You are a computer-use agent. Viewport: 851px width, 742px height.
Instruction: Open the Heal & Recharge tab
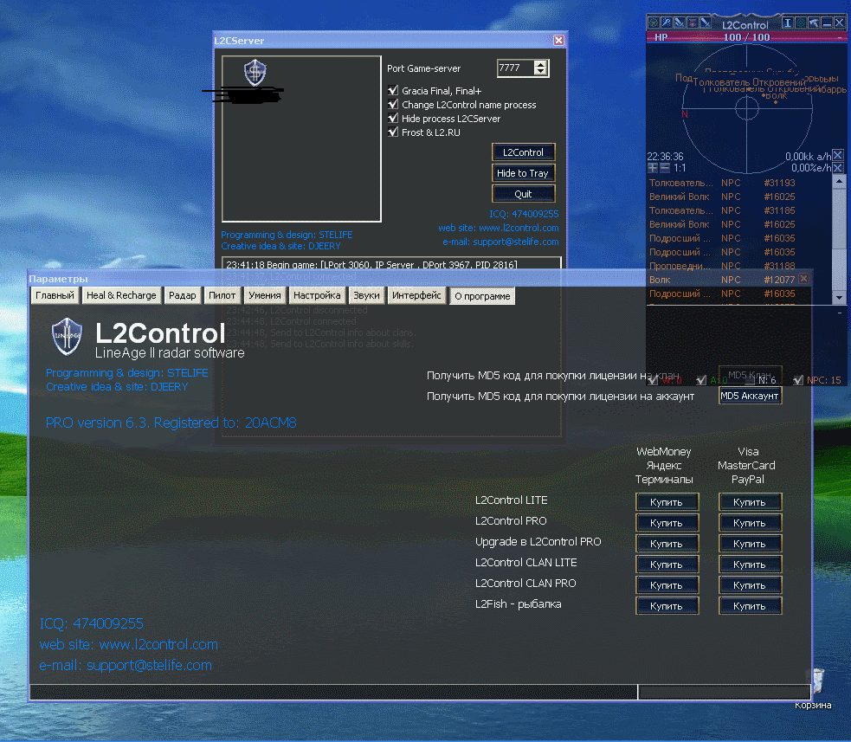point(121,295)
